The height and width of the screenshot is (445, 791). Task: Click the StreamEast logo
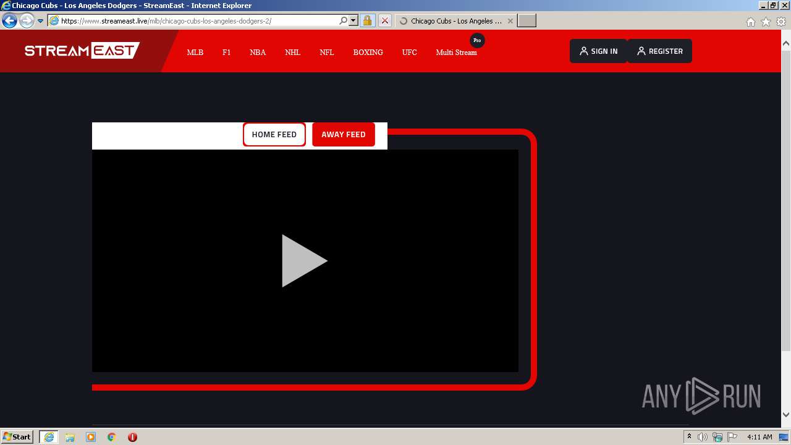tap(82, 51)
